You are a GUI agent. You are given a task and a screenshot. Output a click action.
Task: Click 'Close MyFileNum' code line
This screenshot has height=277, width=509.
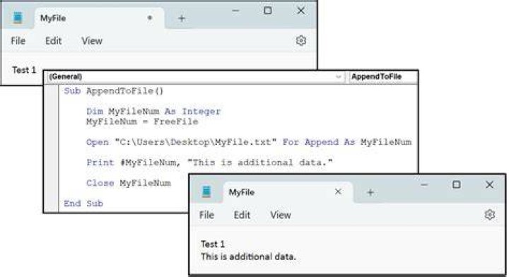(x=129, y=183)
